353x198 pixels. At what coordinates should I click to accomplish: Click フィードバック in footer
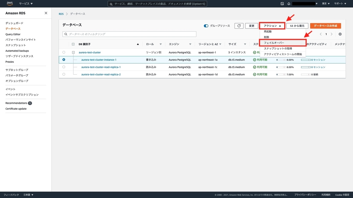11,195
